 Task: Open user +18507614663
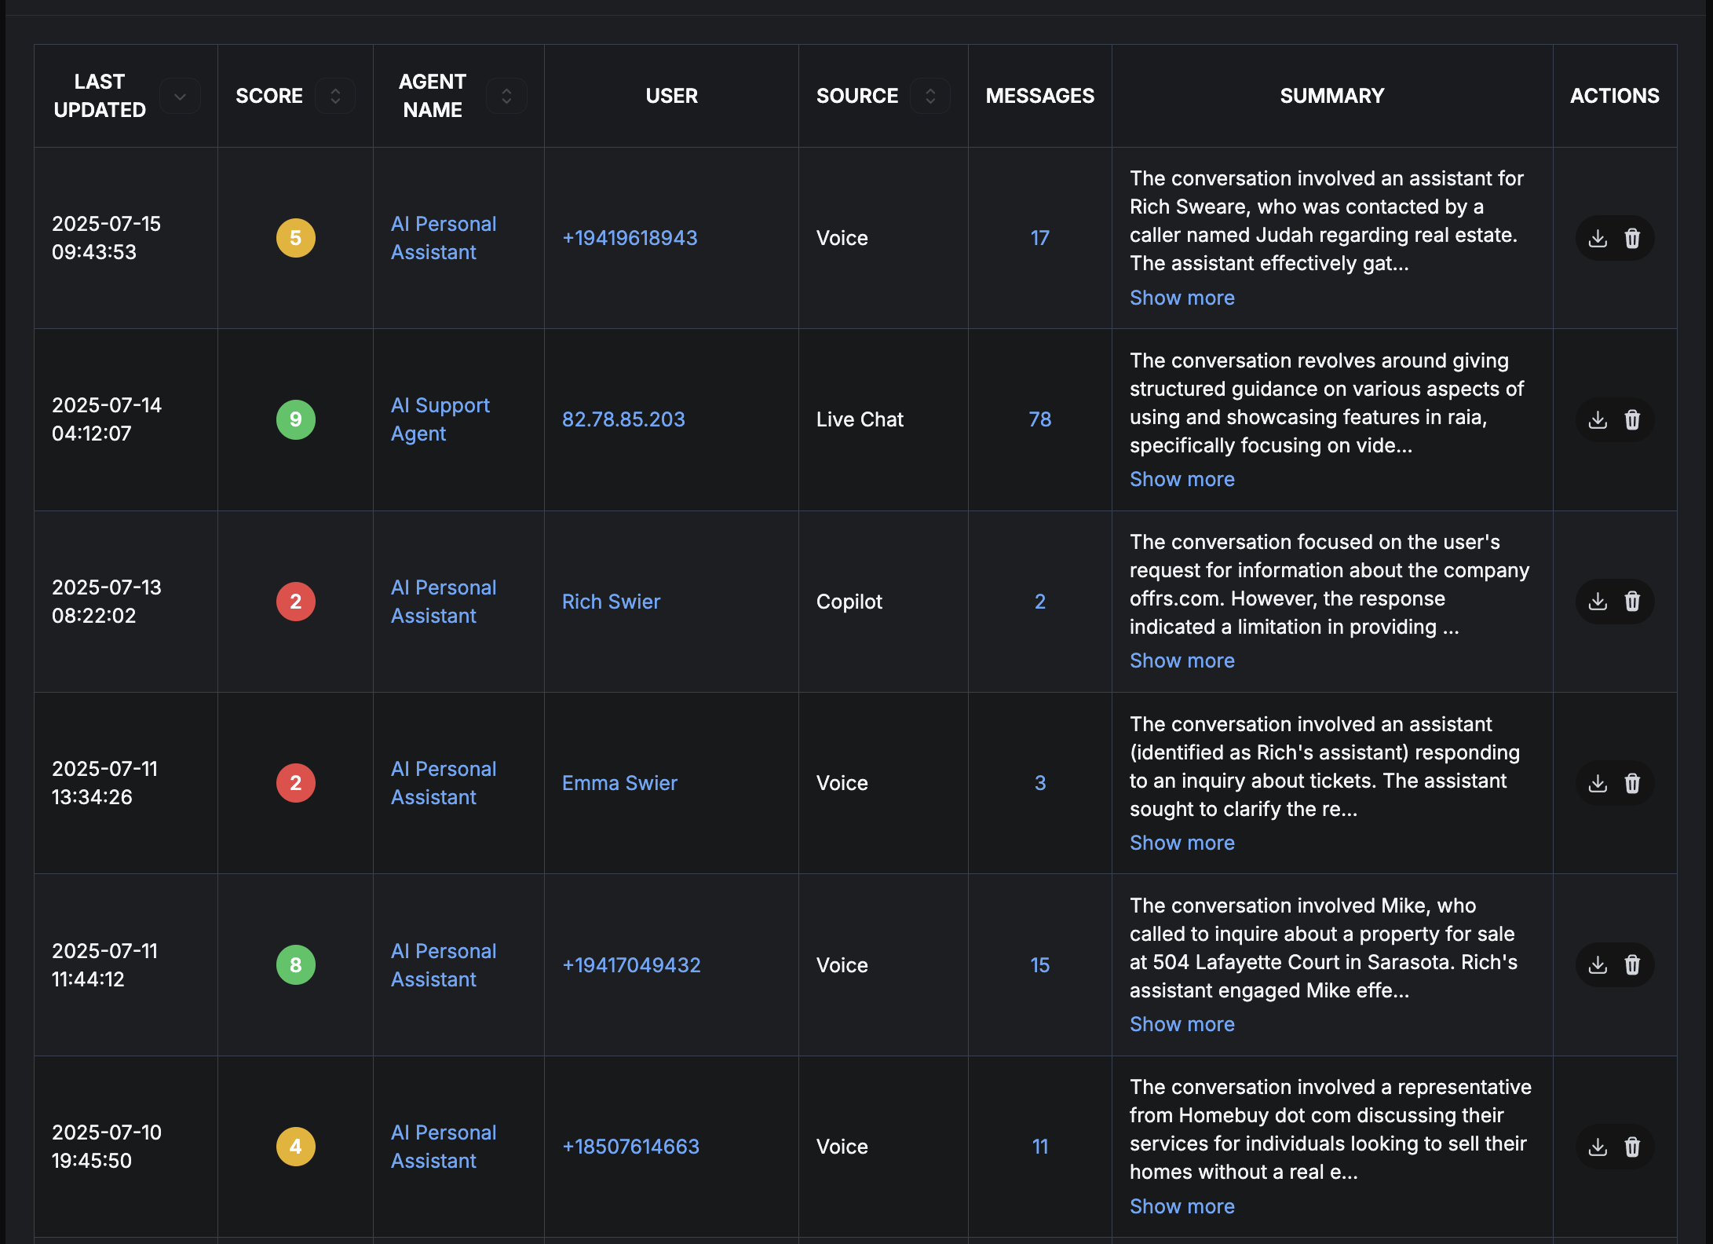pyautogui.click(x=630, y=1147)
